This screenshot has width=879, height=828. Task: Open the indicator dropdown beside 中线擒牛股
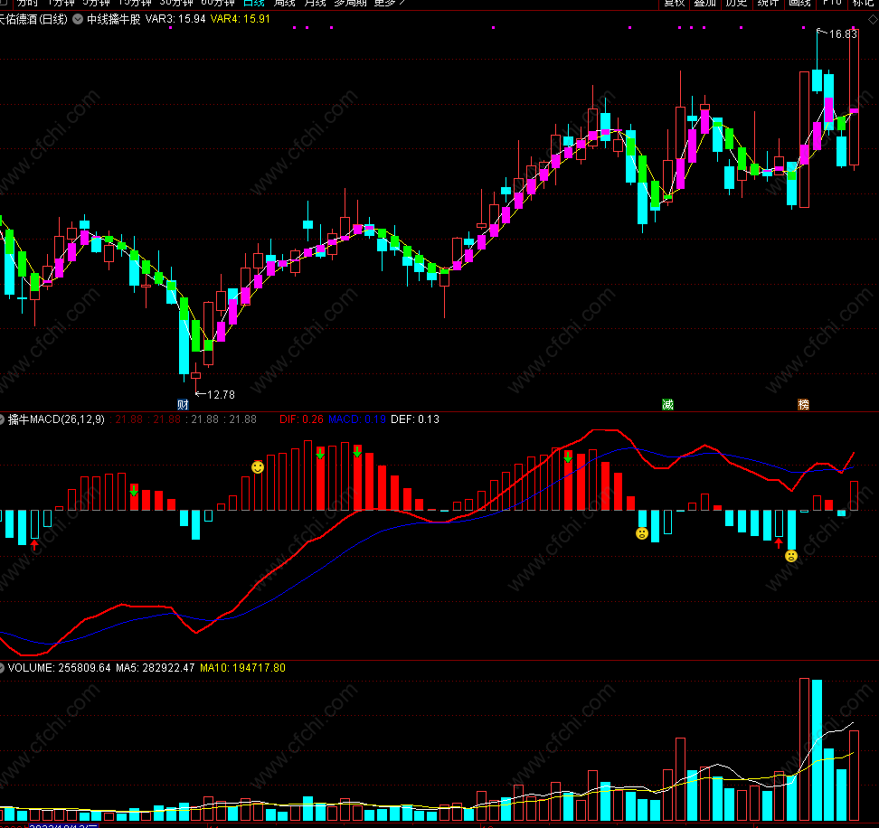coord(78,19)
